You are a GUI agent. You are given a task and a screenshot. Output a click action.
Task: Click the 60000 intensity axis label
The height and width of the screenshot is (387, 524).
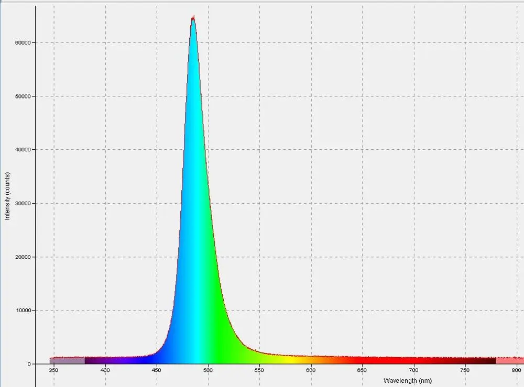pos(23,43)
